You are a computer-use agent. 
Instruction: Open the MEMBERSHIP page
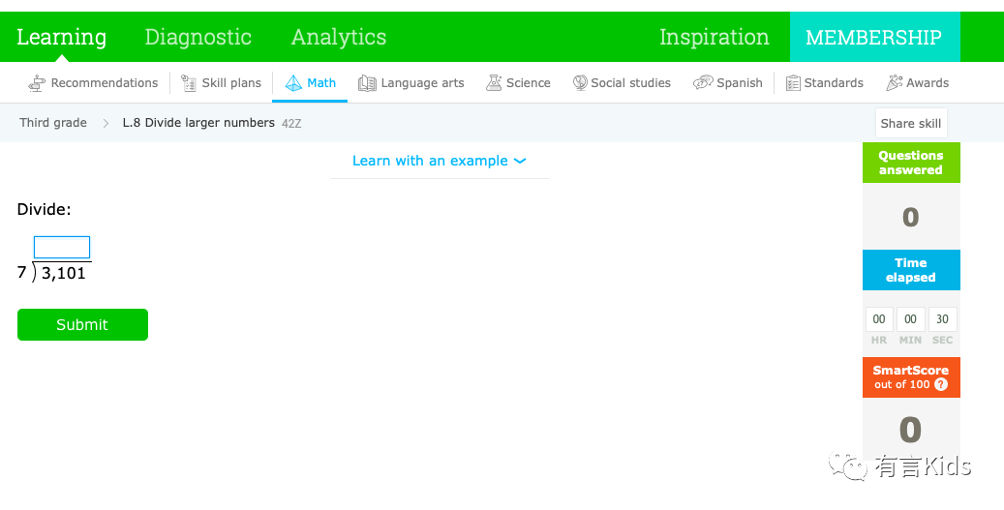tap(874, 37)
